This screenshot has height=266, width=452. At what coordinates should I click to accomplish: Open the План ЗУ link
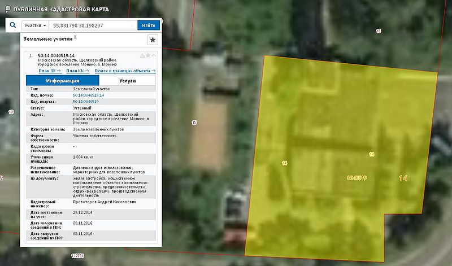click(x=50, y=71)
